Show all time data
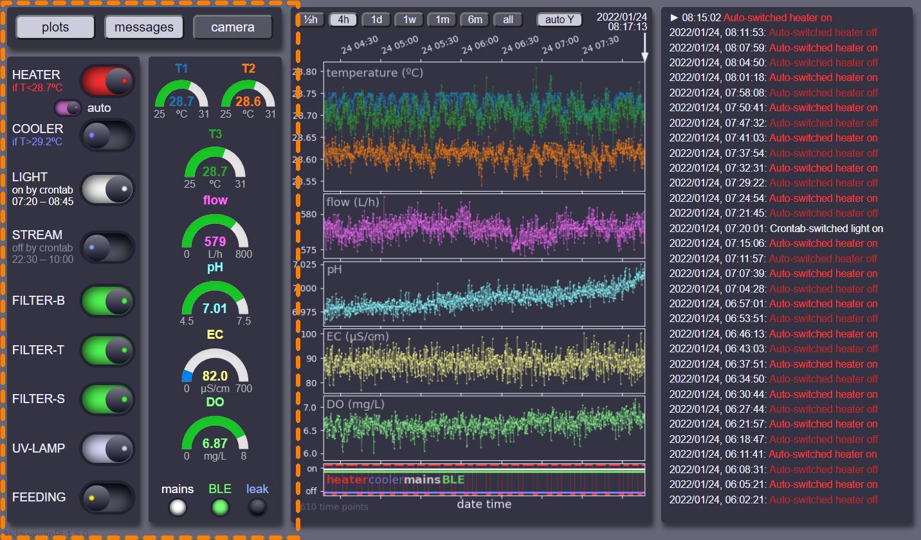Screen dimensions: 921x540 508,19
